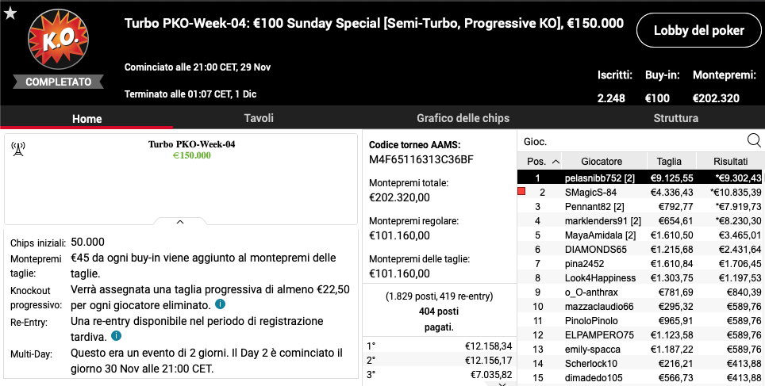Click the broadcast antenna icon

click(x=18, y=150)
